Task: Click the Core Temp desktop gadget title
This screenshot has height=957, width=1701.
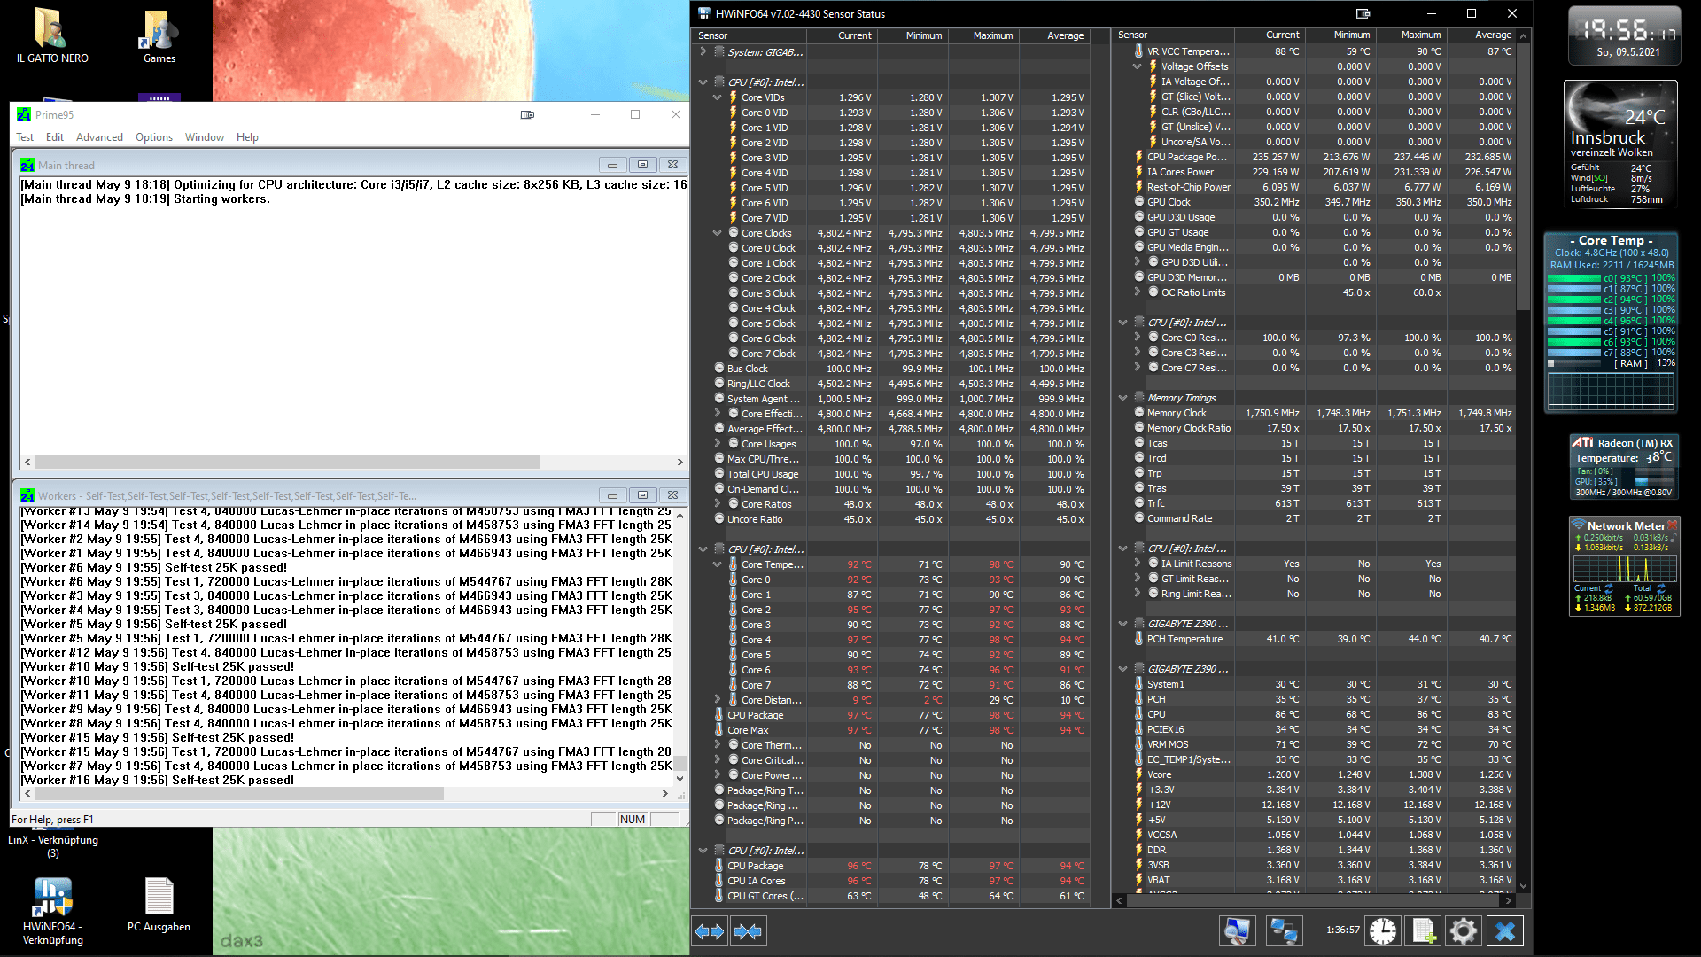Action: (x=1611, y=240)
